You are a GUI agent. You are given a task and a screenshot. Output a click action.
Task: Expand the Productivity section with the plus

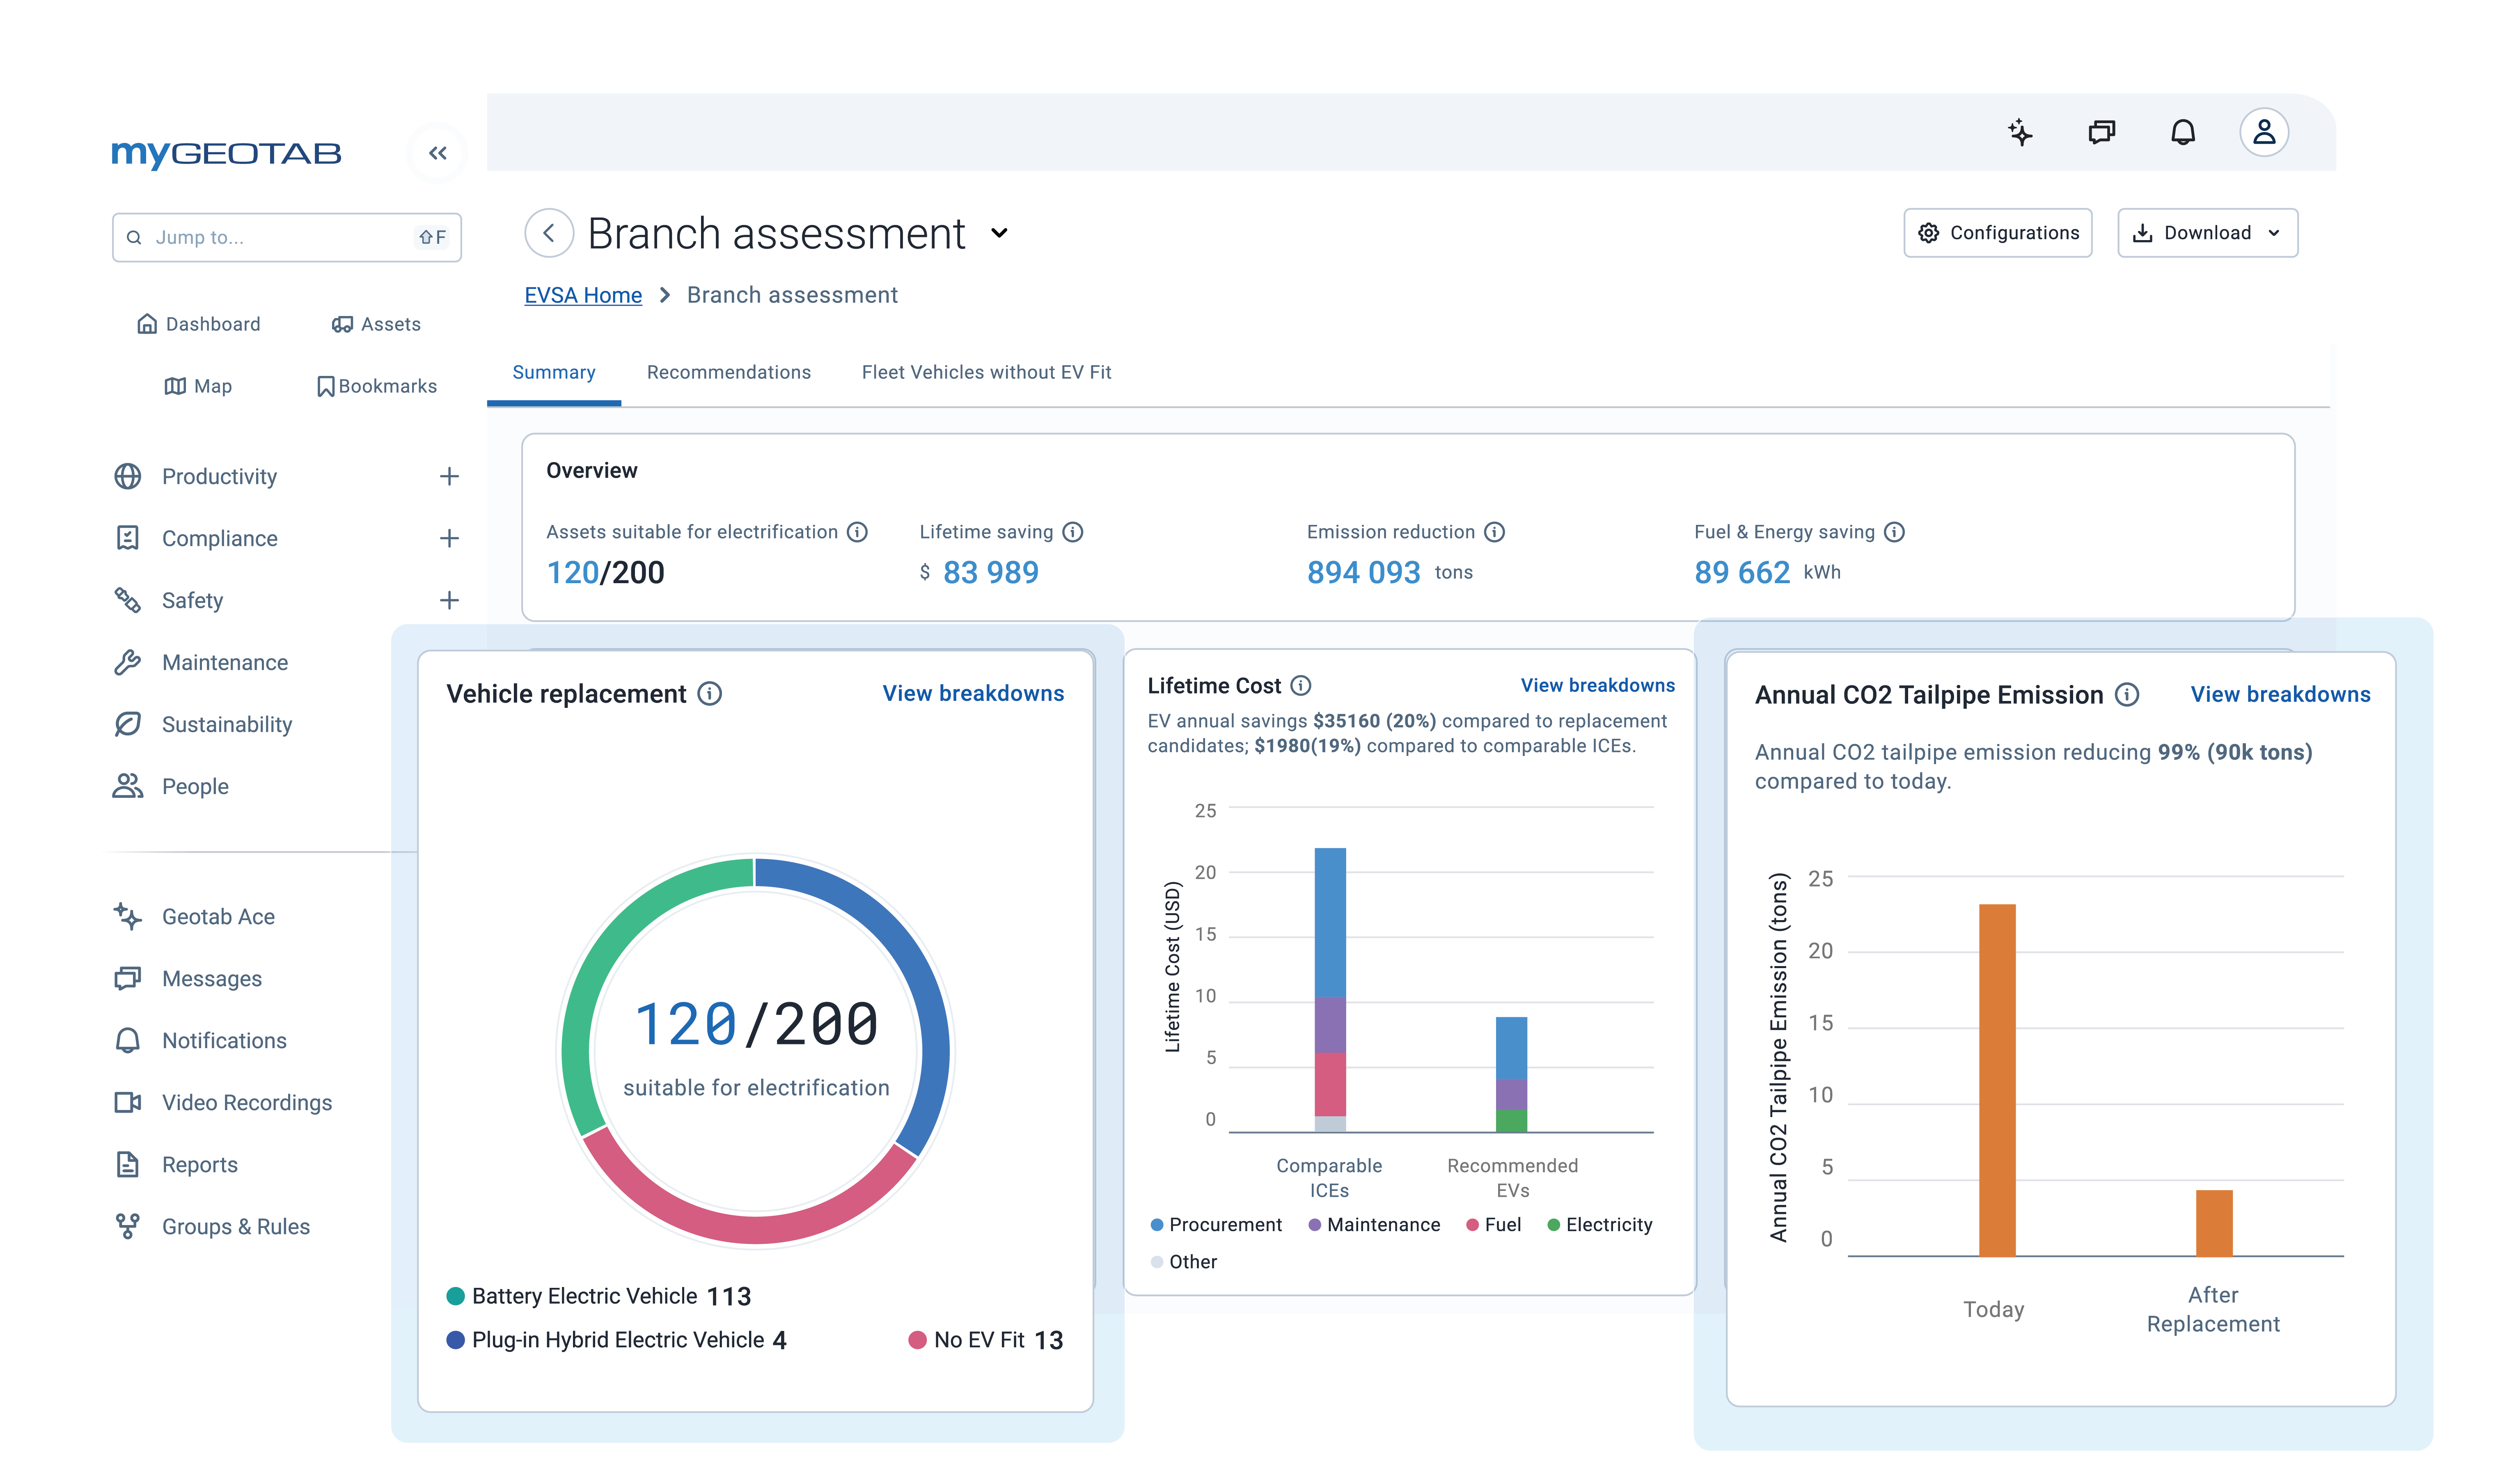coord(450,476)
